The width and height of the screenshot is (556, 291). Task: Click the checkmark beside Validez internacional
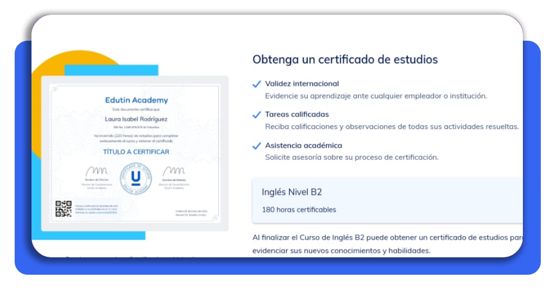pyautogui.click(x=256, y=84)
